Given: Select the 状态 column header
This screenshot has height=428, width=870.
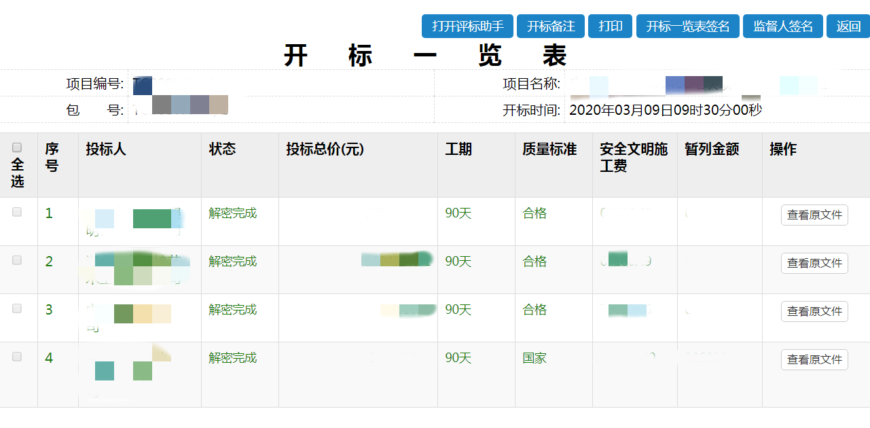Looking at the screenshot, I should point(222,149).
